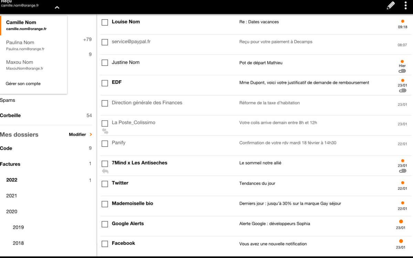The image size is (413, 258).
Task: Select the service@paypal.fr email checkbox
Action: [105, 42]
